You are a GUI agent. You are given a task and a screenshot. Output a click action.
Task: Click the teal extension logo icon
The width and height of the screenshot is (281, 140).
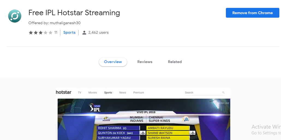point(15,16)
